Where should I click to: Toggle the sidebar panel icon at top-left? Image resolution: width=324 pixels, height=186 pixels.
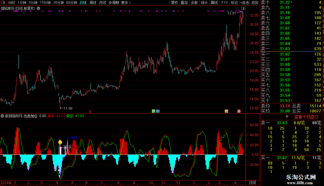point(3,3)
